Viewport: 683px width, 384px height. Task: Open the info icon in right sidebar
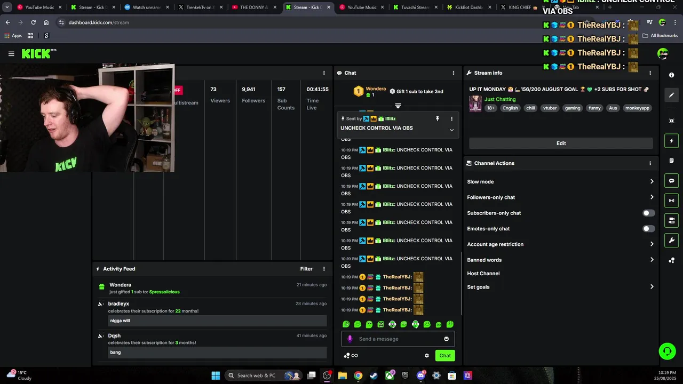point(671,75)
